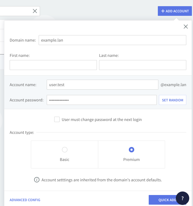Focus the Domain name input field
The height and width of the screenshot is (206, 193).
[x=112, y=40]
